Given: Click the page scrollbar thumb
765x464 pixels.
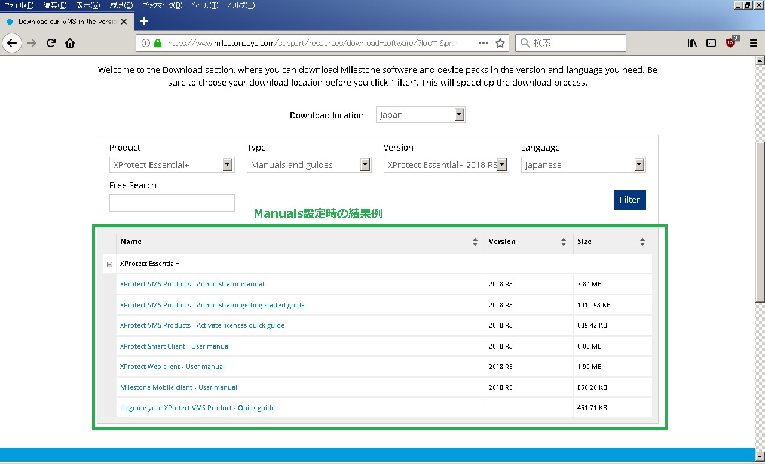Looking at the screenshot, I should click(x=760, y=221).
